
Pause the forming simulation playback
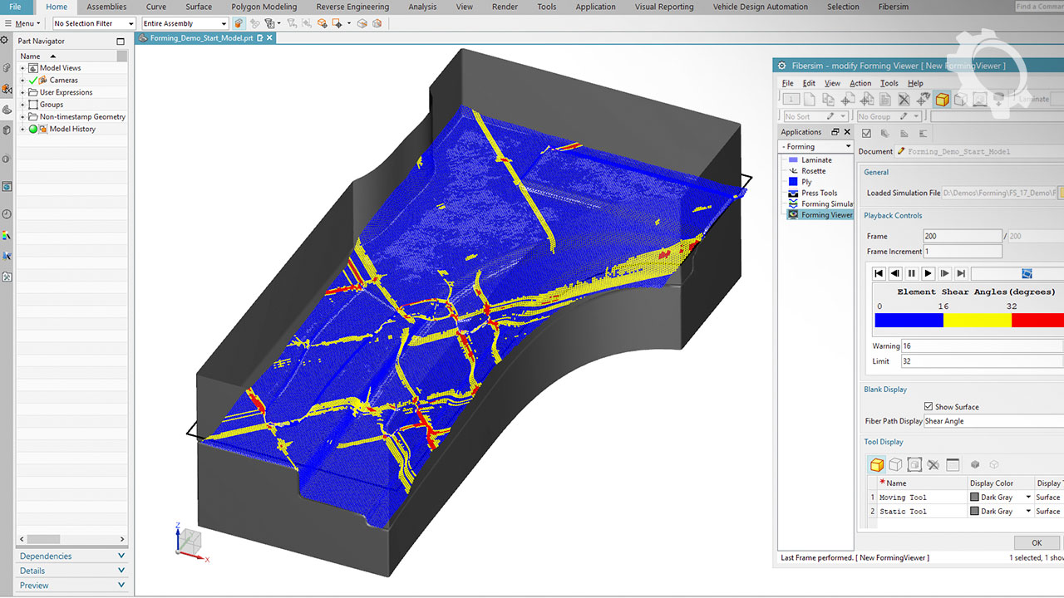(x=911, y=273)
